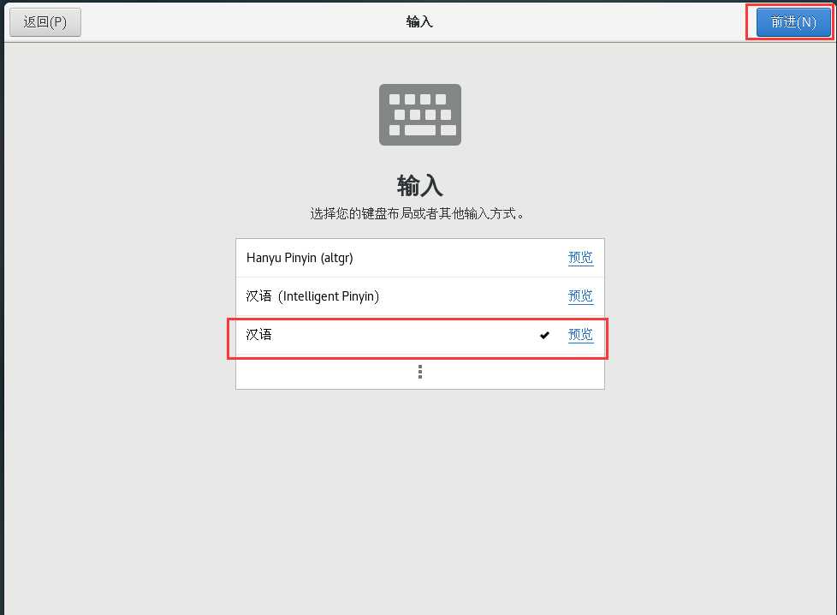
Task: Click the checkmark next to 汉语
Action: pos(545,335)
